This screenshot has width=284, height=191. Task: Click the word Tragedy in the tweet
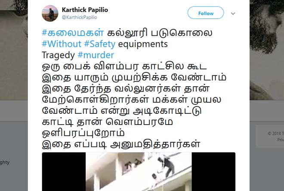point(58,55)
